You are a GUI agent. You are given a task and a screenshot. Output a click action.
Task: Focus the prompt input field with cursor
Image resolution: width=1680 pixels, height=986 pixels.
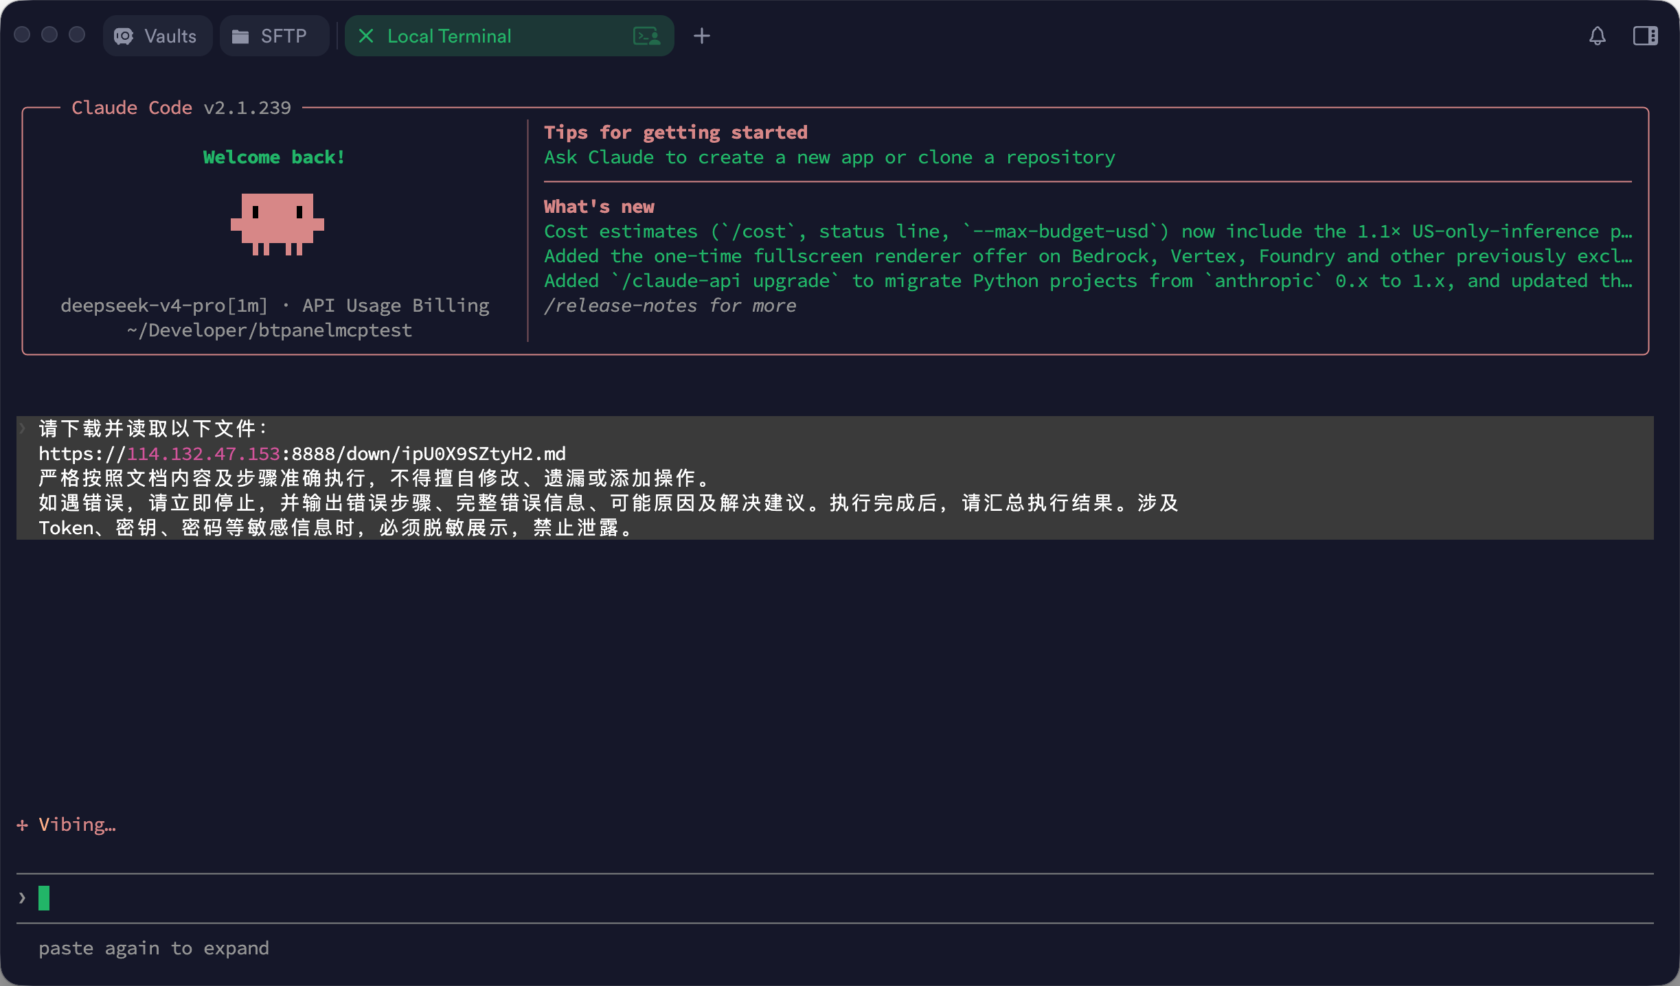[x=835, y=898]
